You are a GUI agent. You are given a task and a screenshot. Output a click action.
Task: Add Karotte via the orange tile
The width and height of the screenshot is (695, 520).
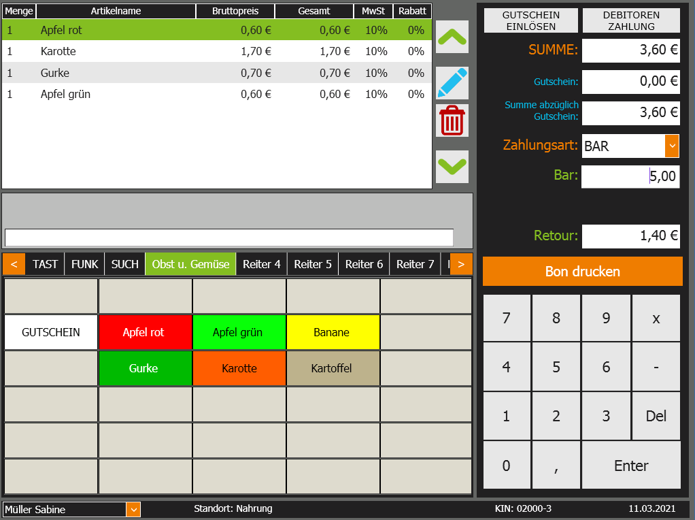[x=239, y=368]
